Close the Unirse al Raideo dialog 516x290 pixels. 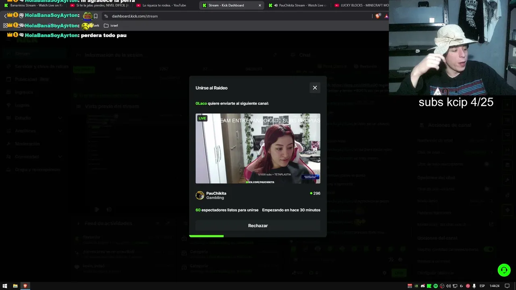(x=315, y=88)
